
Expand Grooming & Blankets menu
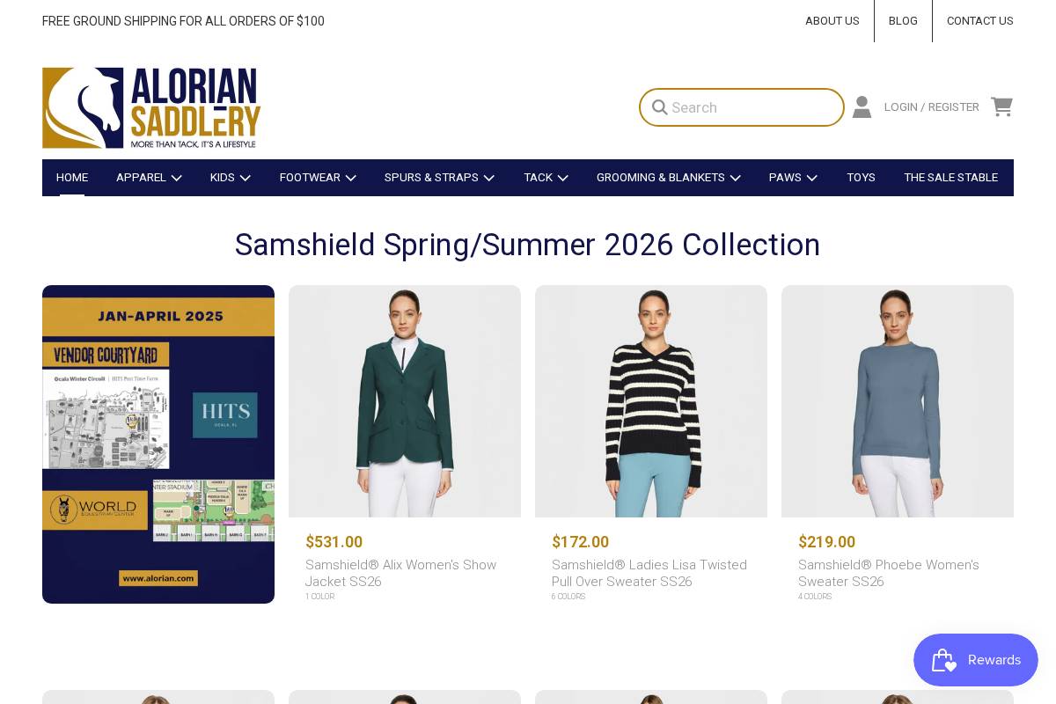tap(669, 178)
